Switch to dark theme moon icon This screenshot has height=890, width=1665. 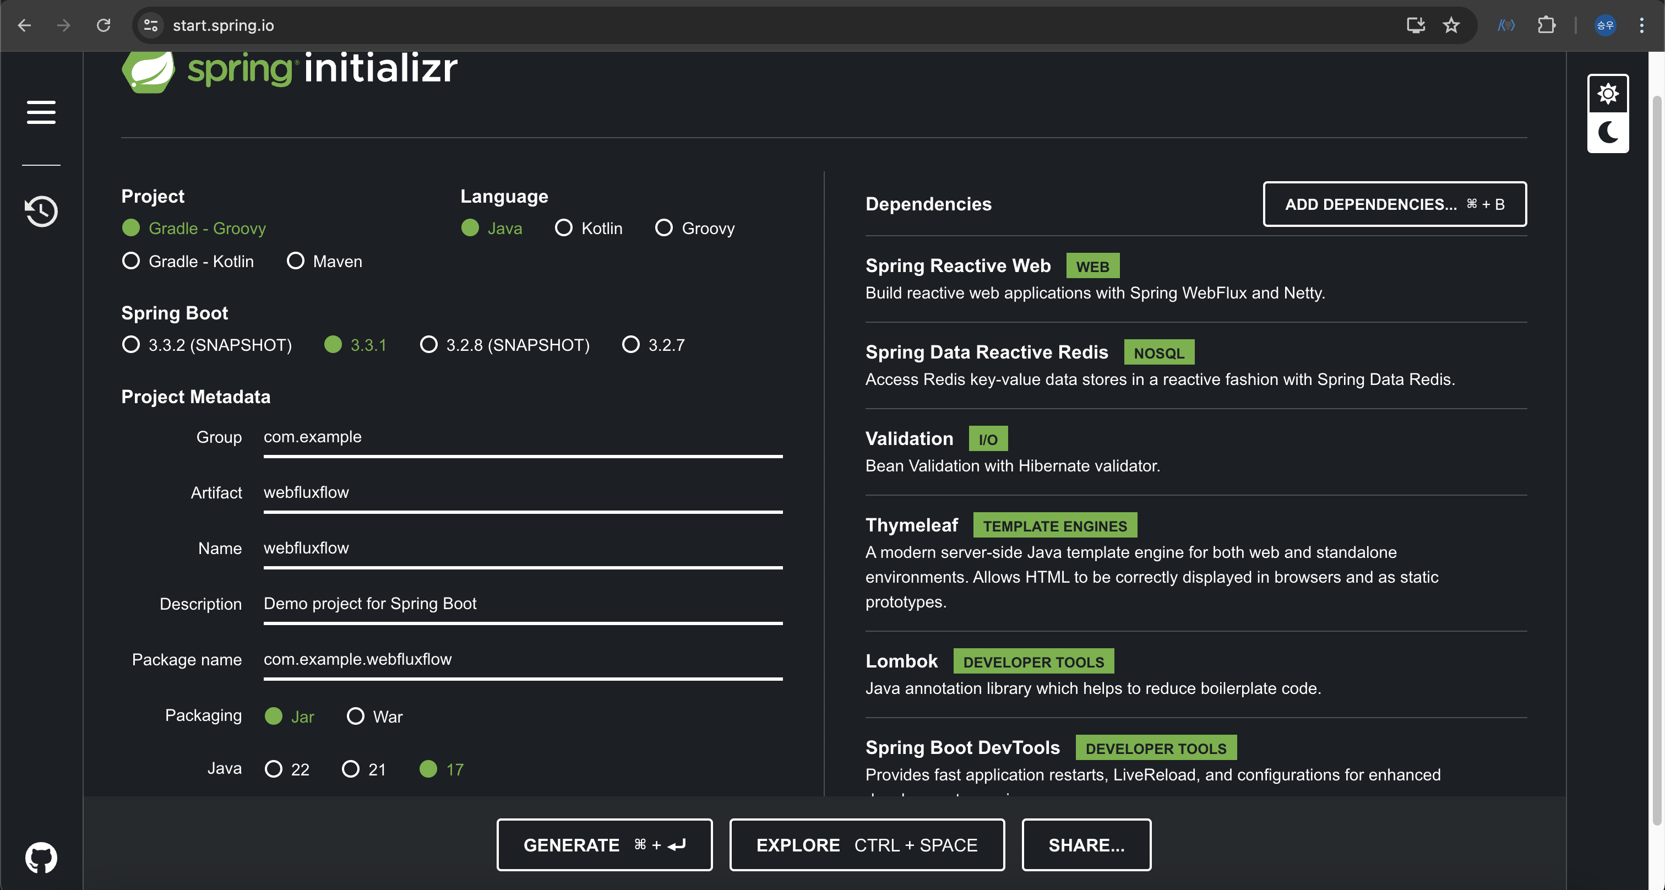(x=1608, y=133)
